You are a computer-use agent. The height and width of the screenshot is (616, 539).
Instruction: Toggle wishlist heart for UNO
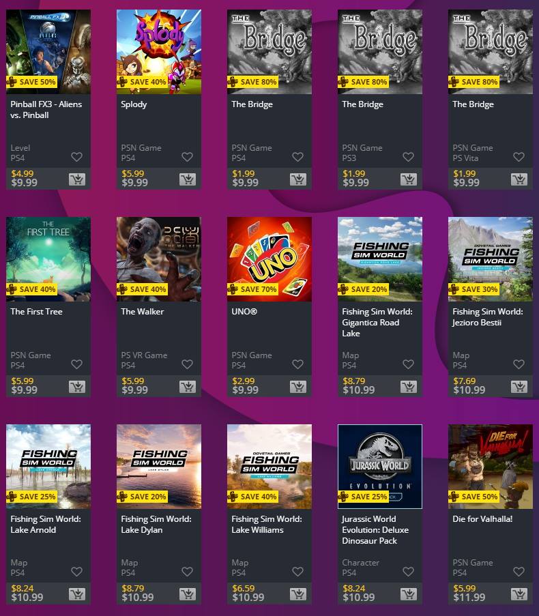coord(297,364)
